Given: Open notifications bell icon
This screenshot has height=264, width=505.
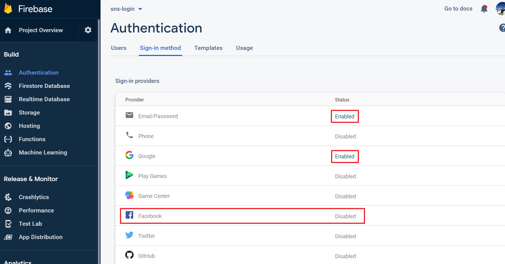Looking at the screenshot, I should 484,9.
